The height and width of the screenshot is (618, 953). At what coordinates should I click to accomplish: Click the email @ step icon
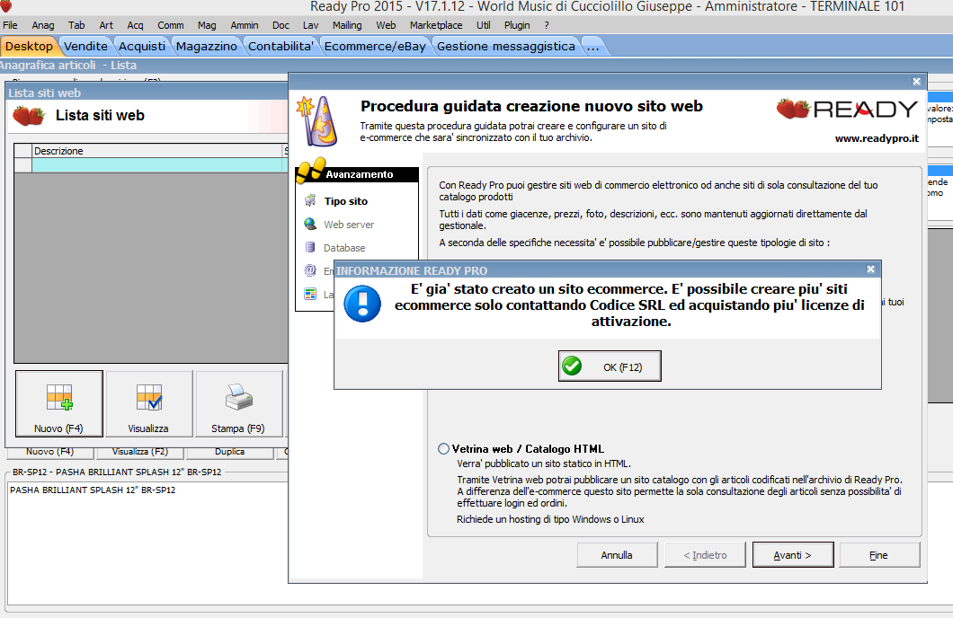[x=310, y=270]
